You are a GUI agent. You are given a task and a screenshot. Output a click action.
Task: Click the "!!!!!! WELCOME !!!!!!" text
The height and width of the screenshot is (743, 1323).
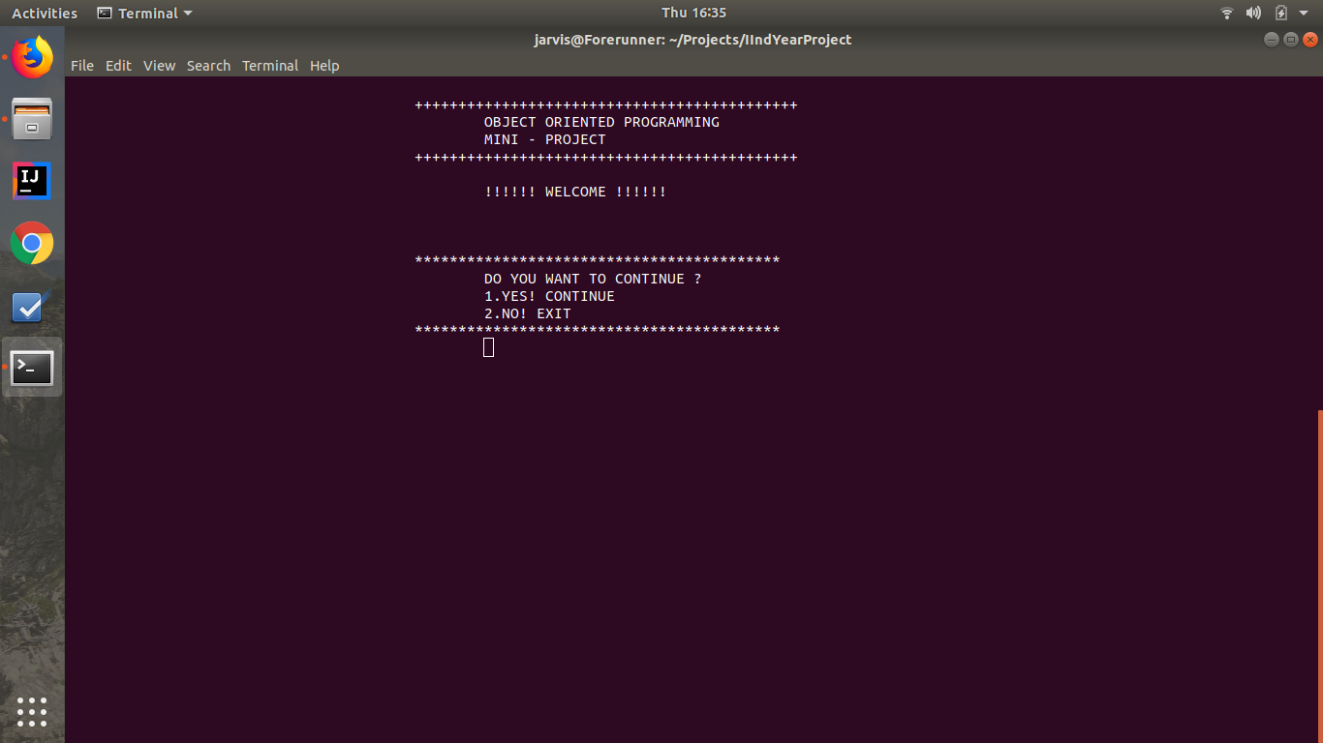(575, 192)
